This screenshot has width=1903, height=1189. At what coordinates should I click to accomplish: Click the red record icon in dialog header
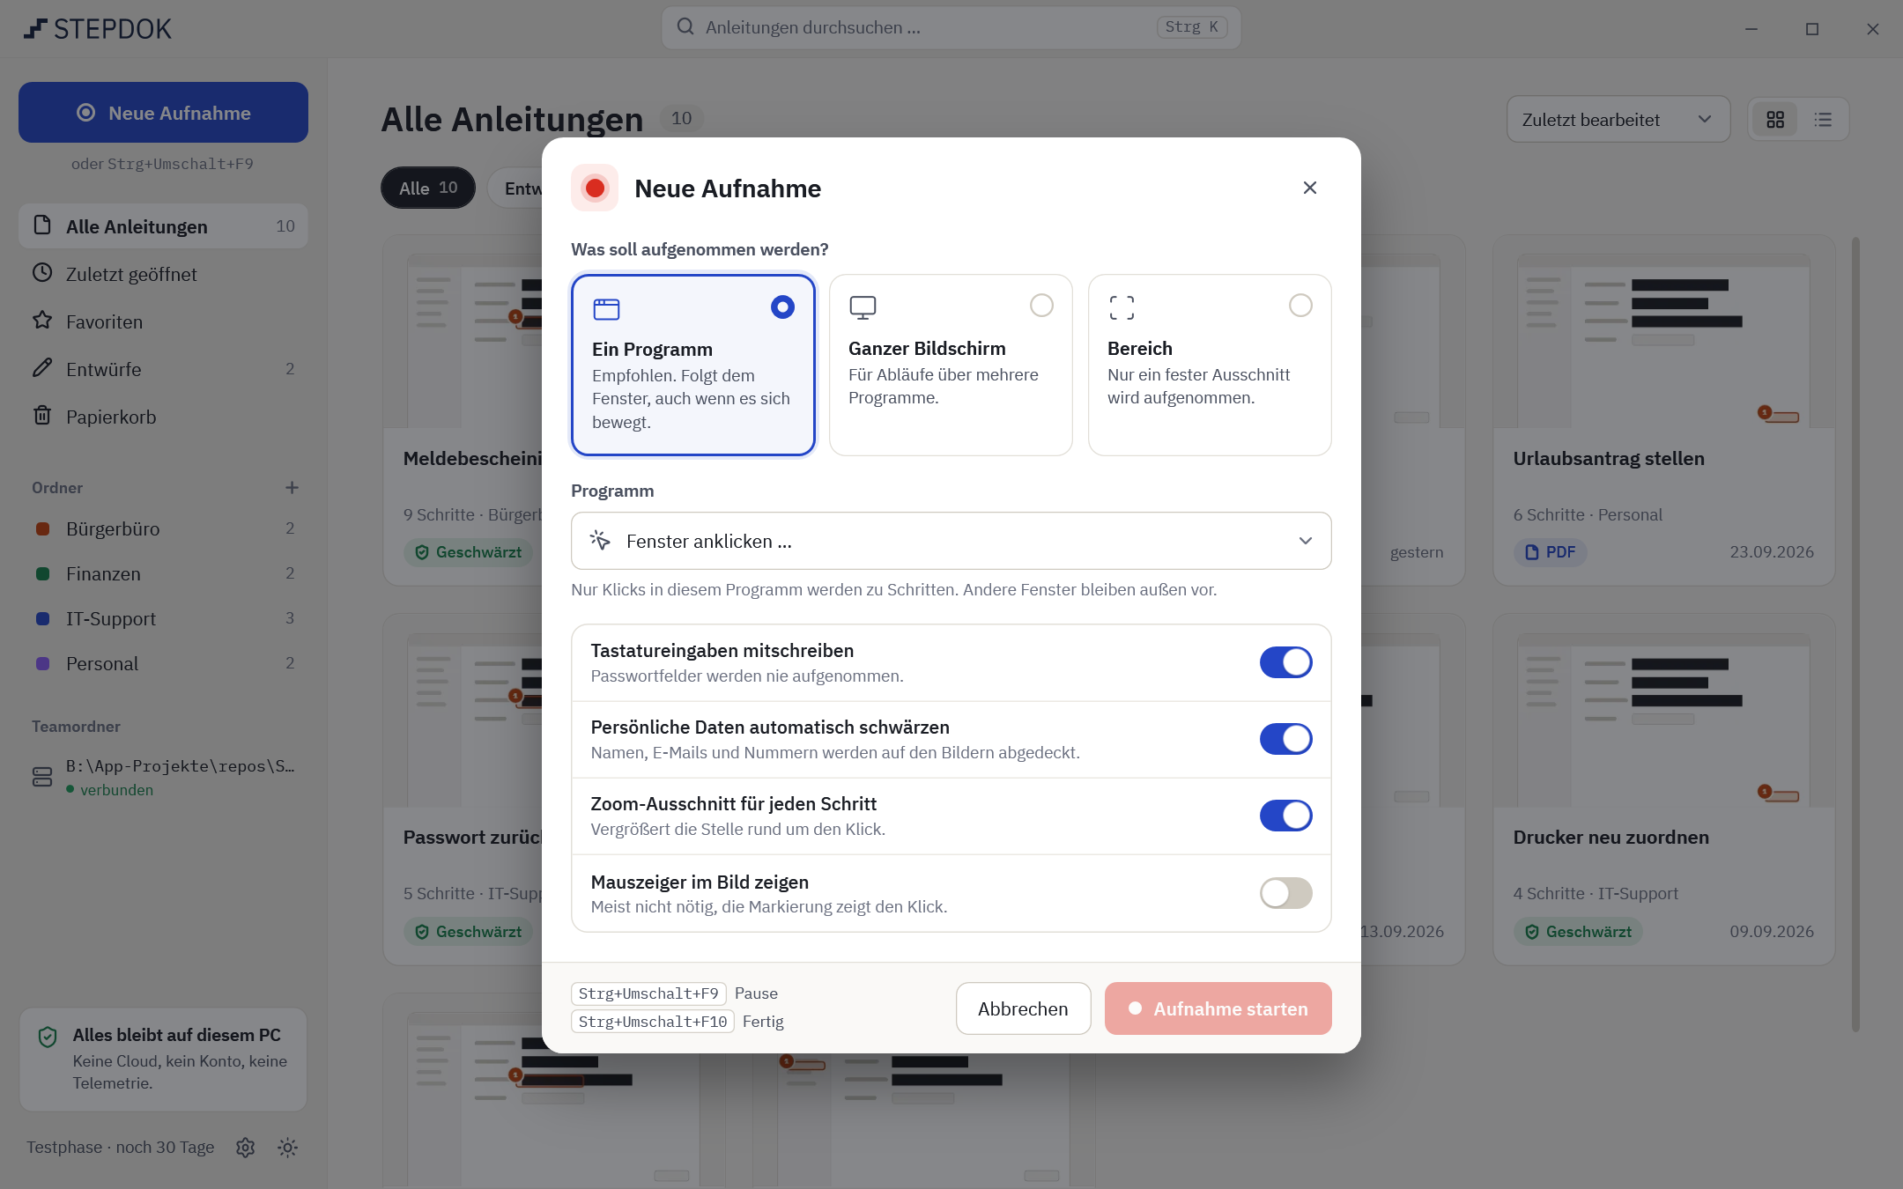pyautogui.click(x=595, y=188)
